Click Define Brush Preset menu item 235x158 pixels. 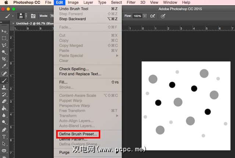[78, 134]
